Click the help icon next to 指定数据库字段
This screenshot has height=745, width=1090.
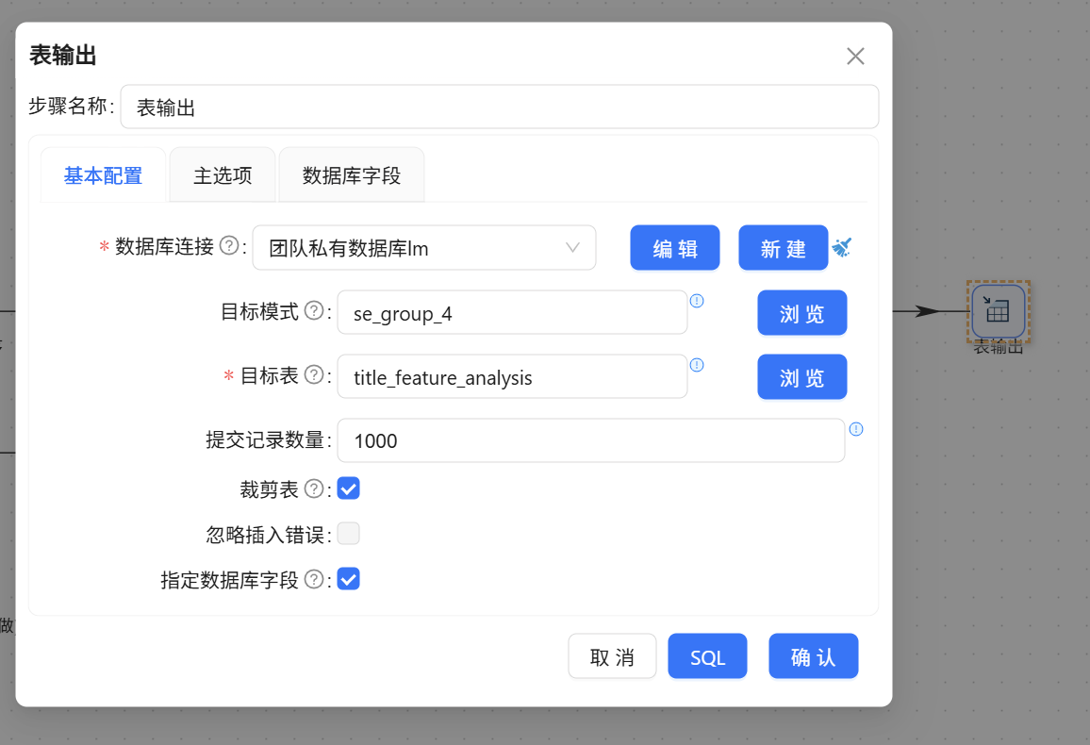(314, 579)
